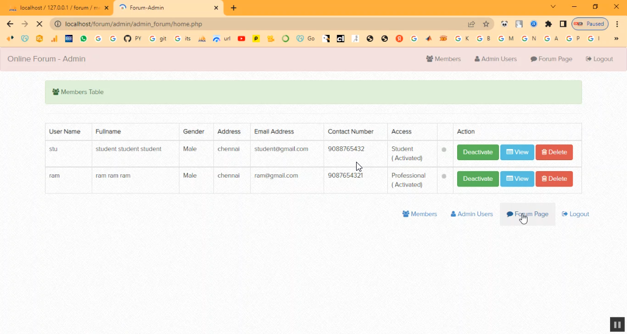The image size is (627, 334).
Task: Stop page loading with X button
Action: point(39,24)
